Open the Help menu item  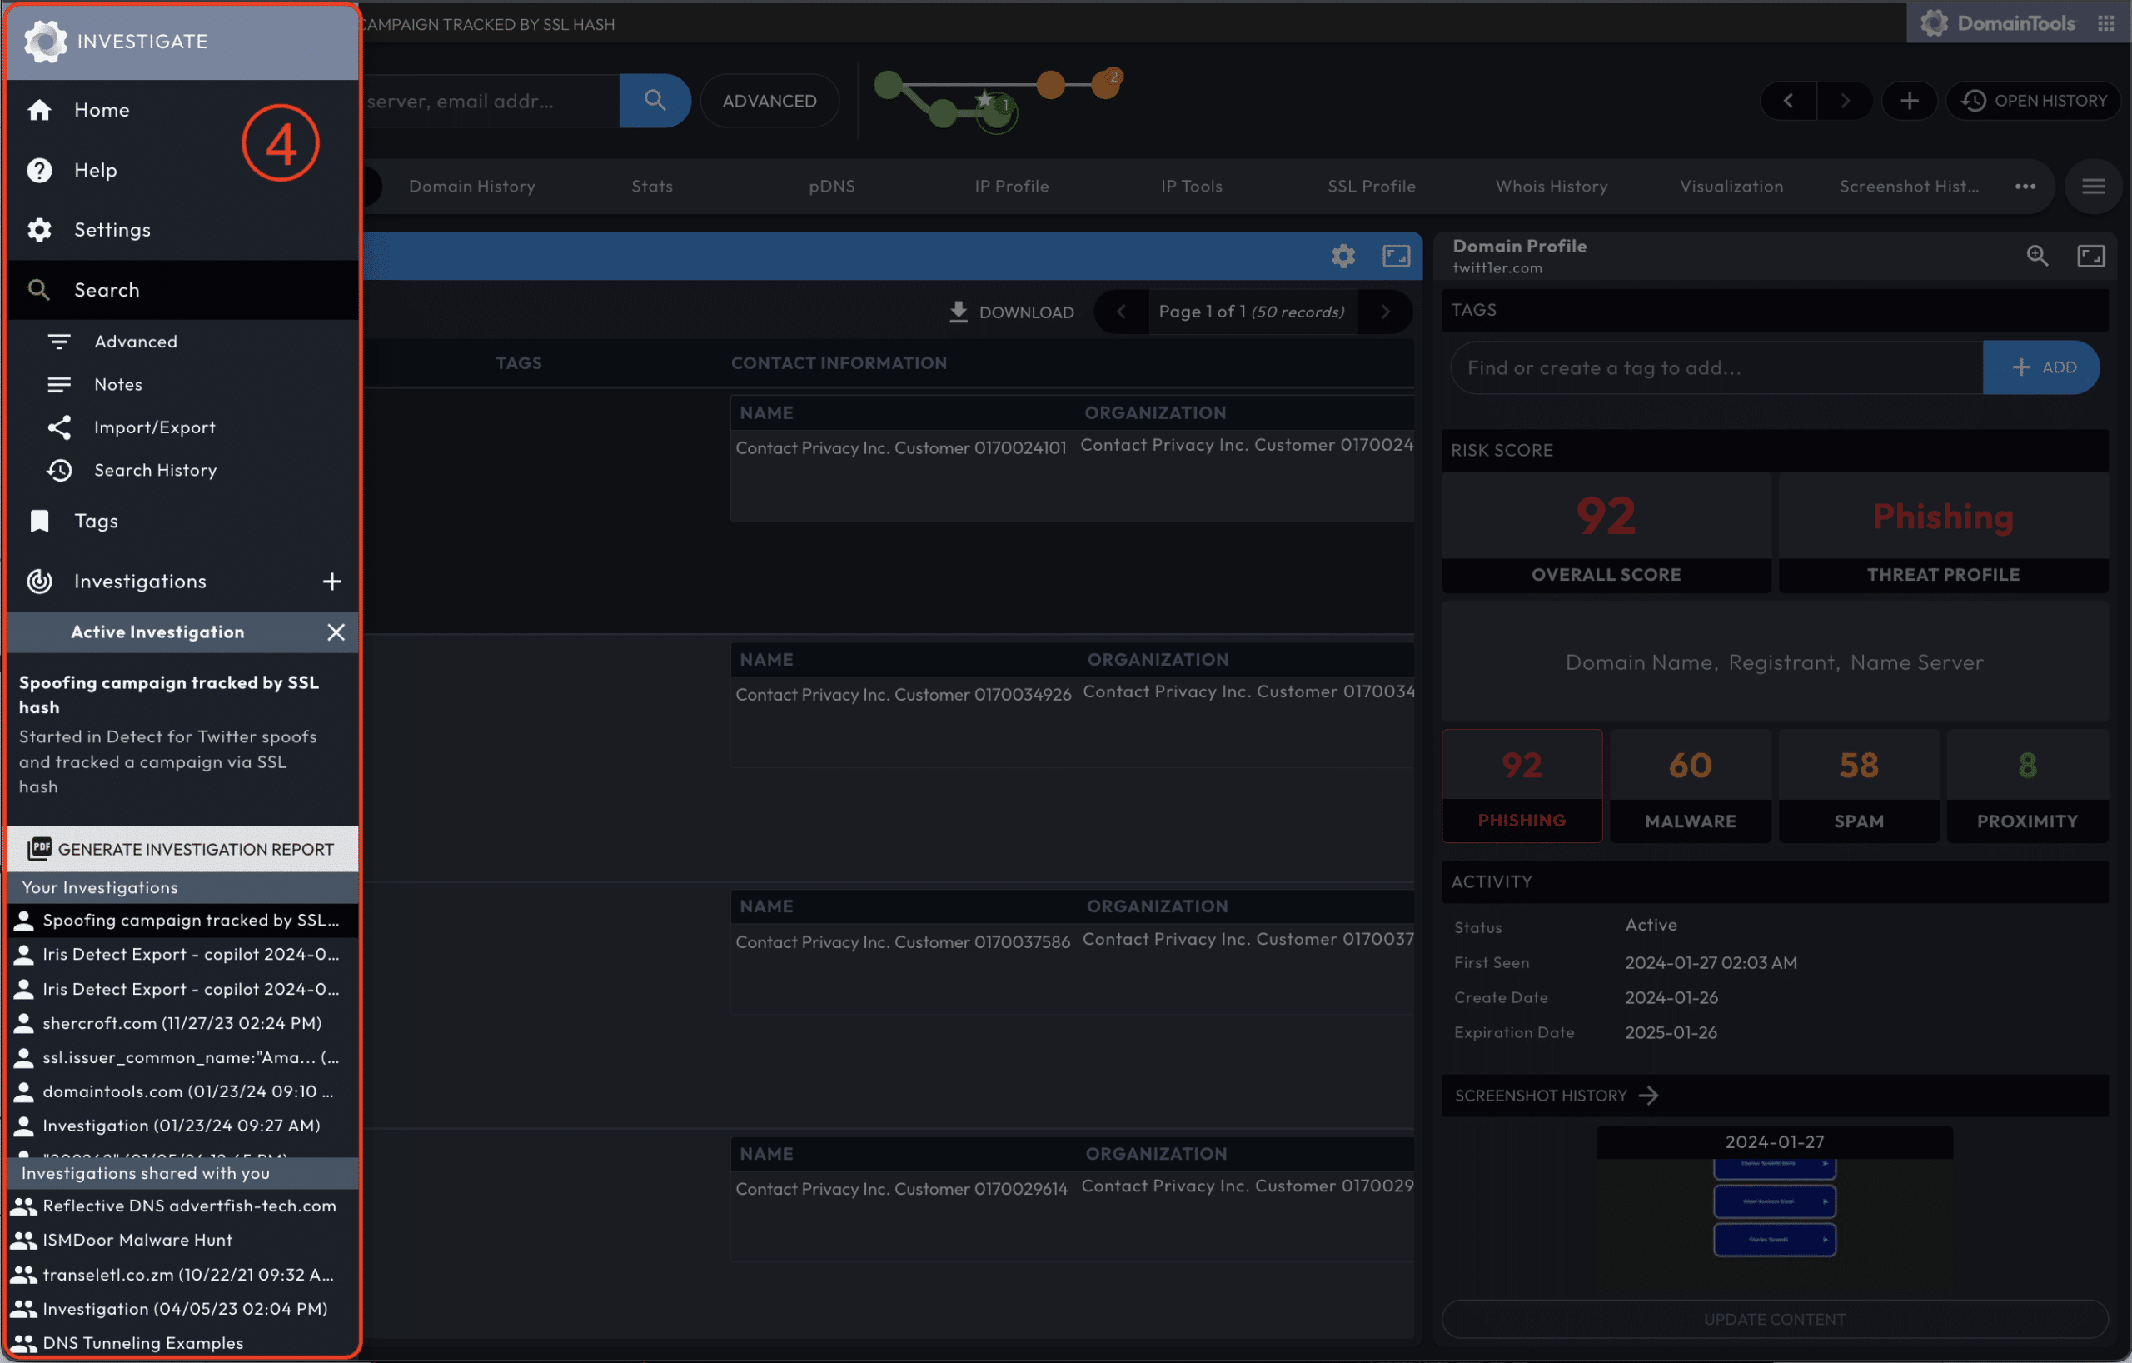(x=95, y=170)
